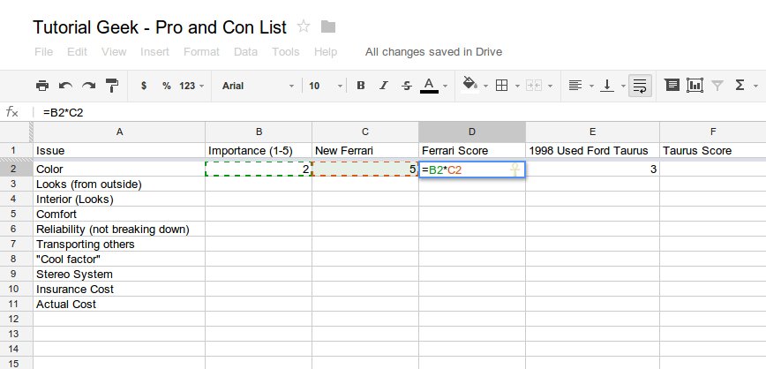Insert a chart from the toolbar

pos(695,86)
